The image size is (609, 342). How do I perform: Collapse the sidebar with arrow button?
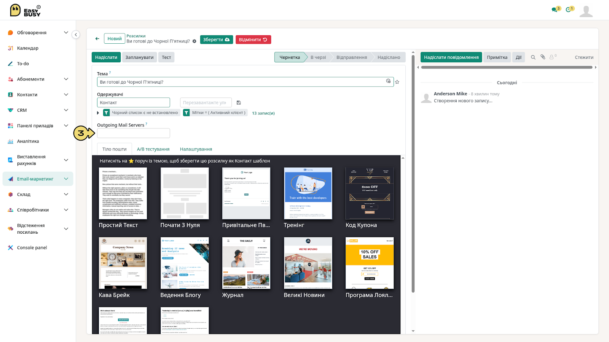tap(76, 35)
